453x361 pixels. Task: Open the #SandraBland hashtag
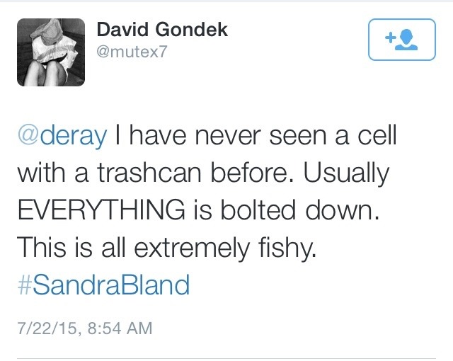(103, 285)
